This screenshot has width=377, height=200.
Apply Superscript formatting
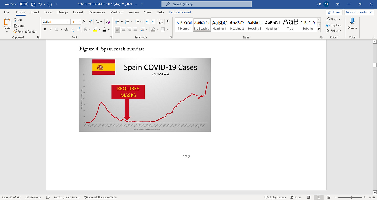(x=78, y=29)
